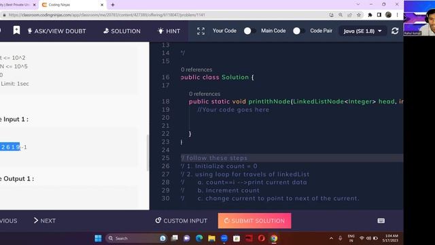This screenshot has width=435, height=245.
Task: Click the 'Output 1 :' heading
Action: click(x=18, y=178)
